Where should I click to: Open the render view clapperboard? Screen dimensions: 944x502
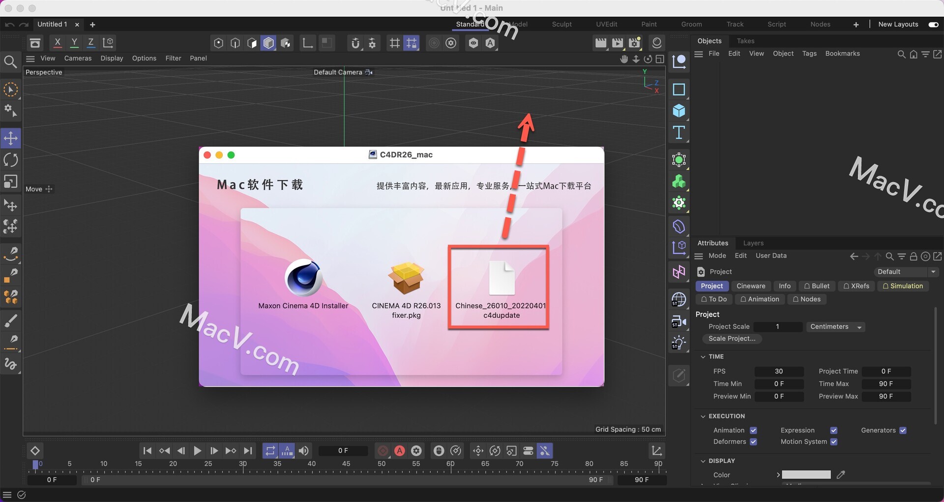pyautogui.click(x=601, y=43)
